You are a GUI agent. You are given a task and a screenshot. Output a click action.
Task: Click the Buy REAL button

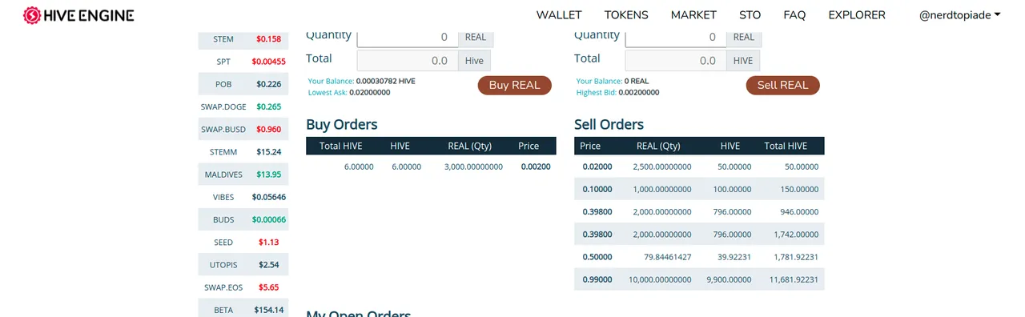(x=515, y=85)
